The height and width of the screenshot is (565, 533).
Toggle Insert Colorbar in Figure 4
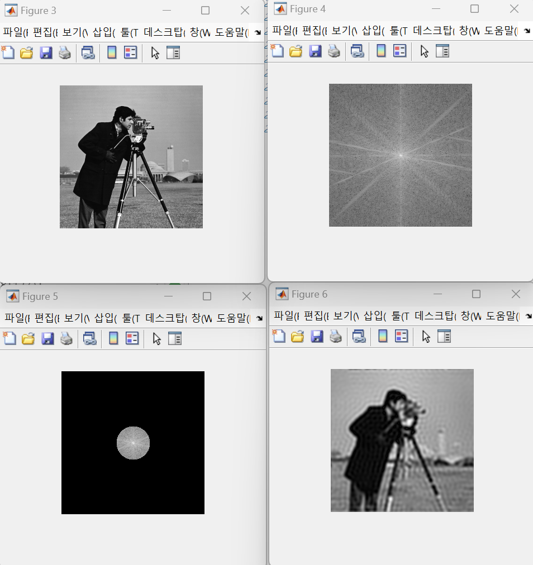(381, 51)
